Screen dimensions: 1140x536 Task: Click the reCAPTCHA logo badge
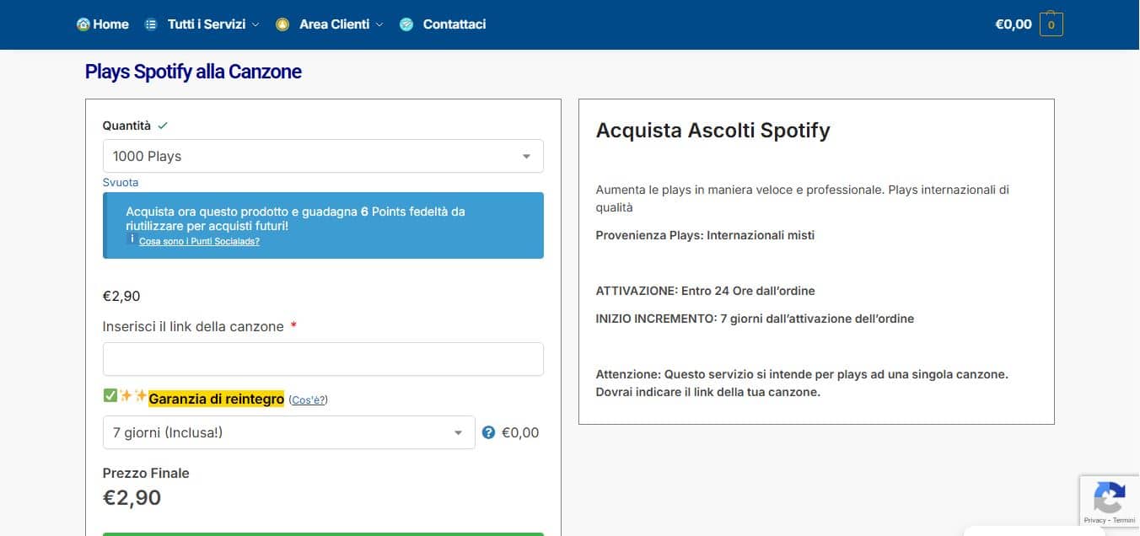coord(1109,497)
